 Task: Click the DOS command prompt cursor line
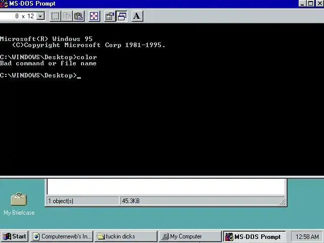tap(40, 75)
